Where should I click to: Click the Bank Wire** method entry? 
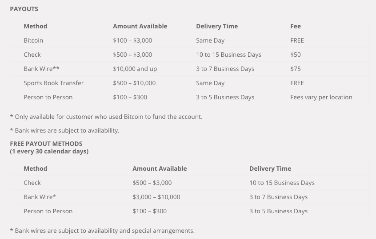[x=41, y=69]
